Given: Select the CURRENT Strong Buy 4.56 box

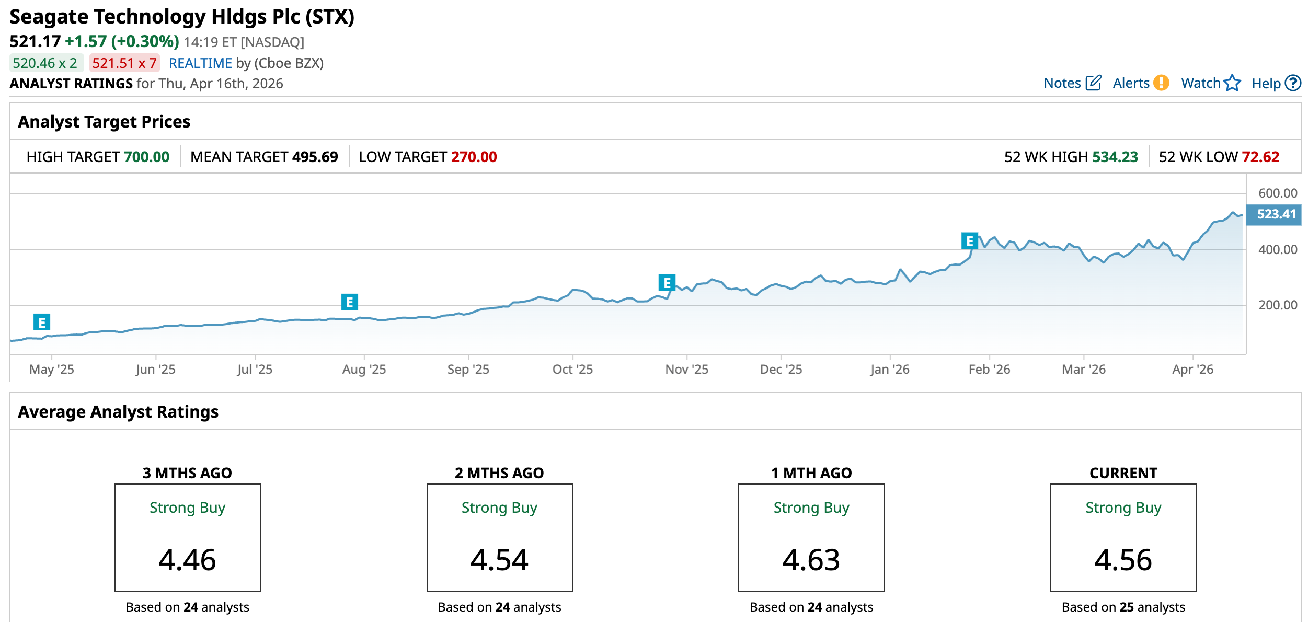Looking at the screenshot, I should [x=1123, y=537].
